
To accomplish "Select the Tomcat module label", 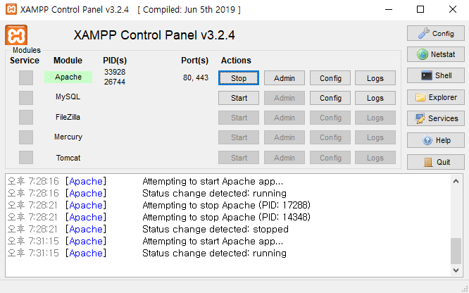I will (68, 158).
